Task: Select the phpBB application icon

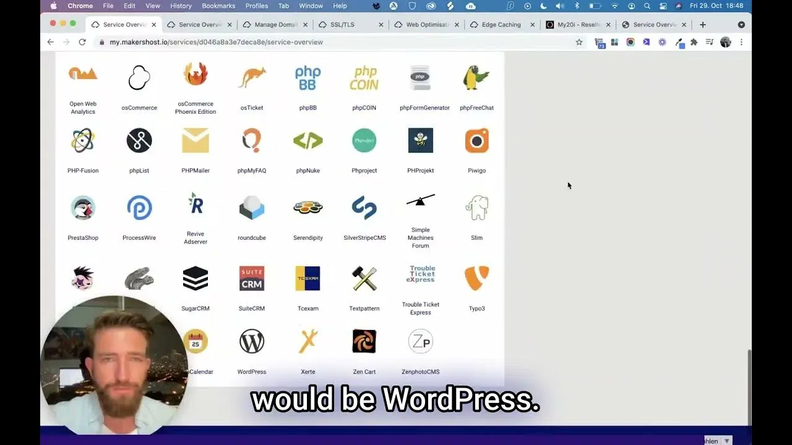Action: 308,78
